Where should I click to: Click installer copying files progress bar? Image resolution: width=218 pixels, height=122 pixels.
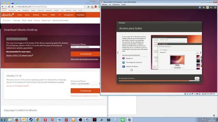pos(159,81)
